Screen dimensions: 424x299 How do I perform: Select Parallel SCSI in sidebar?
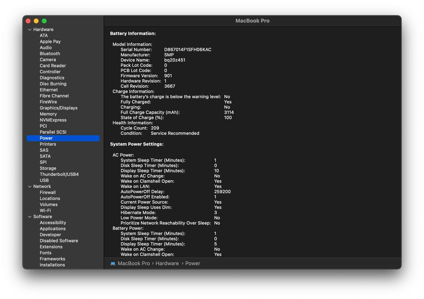[53, 132]
